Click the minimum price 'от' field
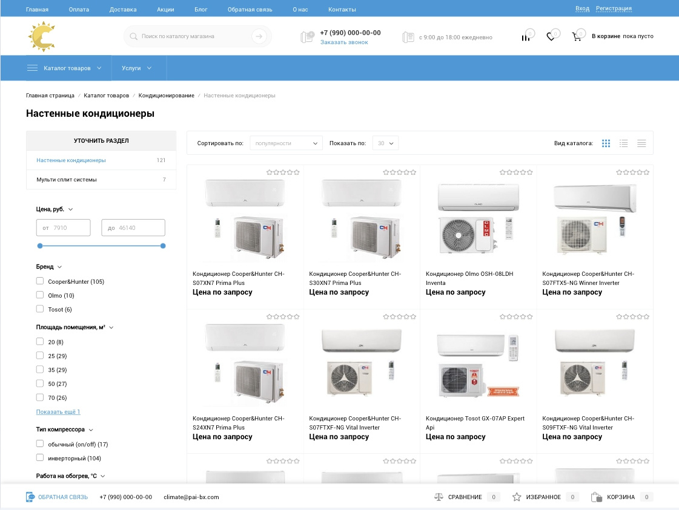Image resolution: width=679 pixels, height=510 pixels. 63,227
